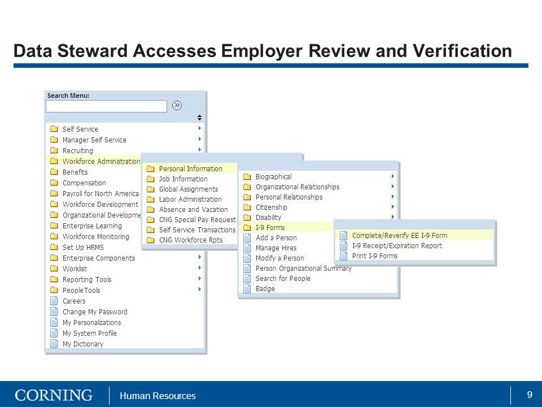Expand the Disability submenu arrow
The image size is (542, 407).
(393, 217)
